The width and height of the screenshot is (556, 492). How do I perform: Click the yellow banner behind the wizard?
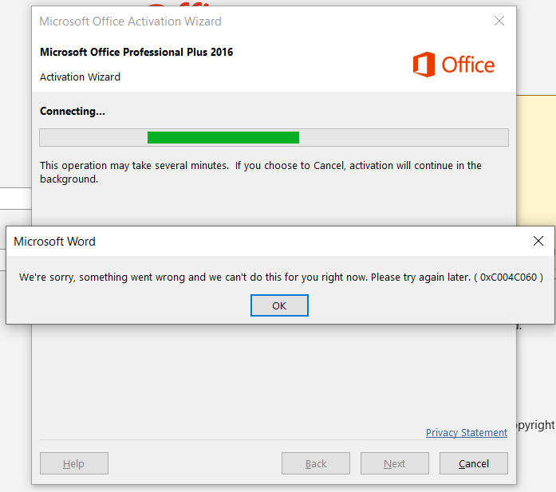click(536, 159)
